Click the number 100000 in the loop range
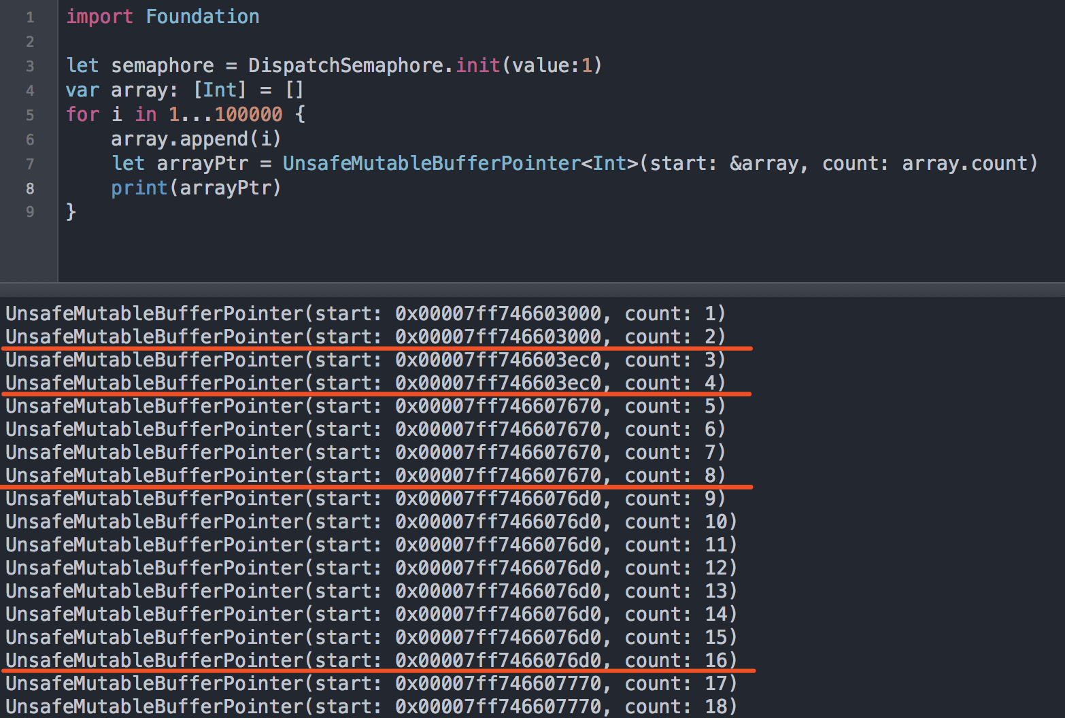The width and height of the screenshot is (1065, 718). click(248, 114)
